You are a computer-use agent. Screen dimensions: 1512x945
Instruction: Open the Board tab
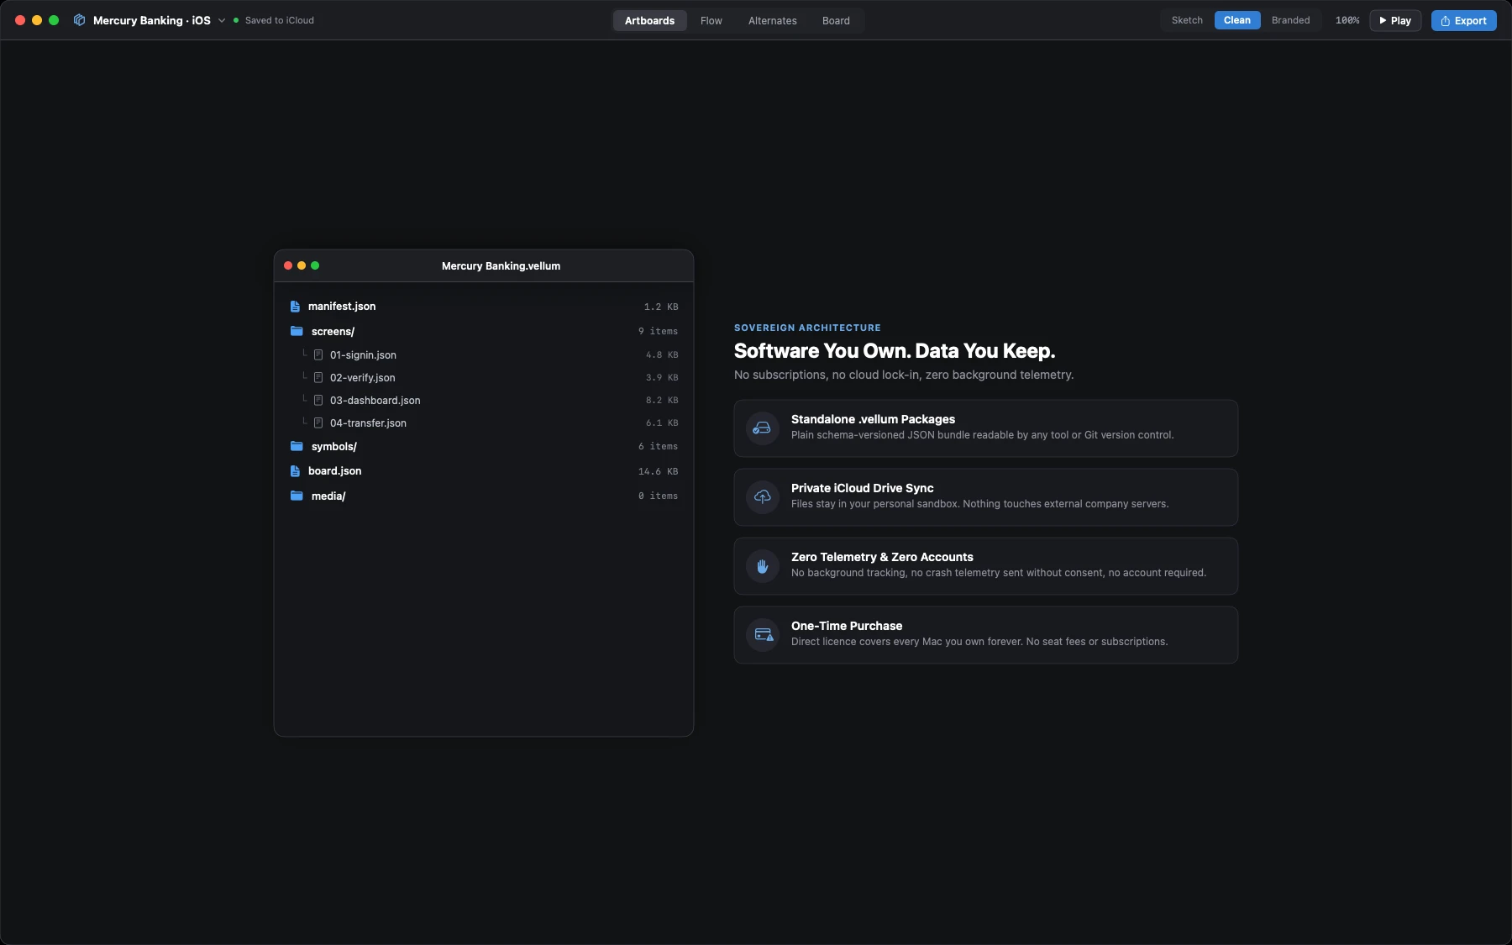pyautogui.click(x=836, y=21)
